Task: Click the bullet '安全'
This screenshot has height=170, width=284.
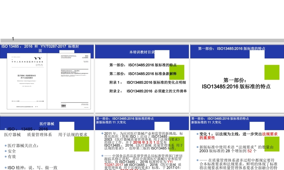Action: [12, 151]
